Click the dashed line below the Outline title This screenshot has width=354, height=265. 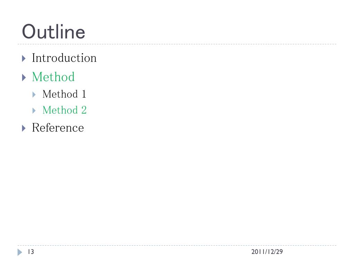[x=177, y=44]
